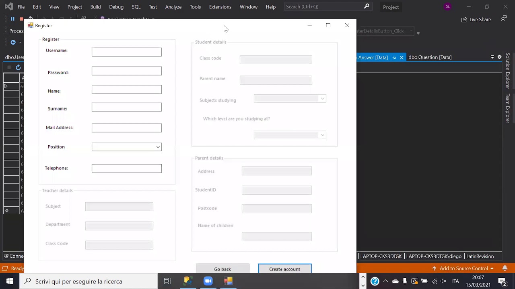Click the Create account button
Screen dimensions: 515x289
click(285, 269)
